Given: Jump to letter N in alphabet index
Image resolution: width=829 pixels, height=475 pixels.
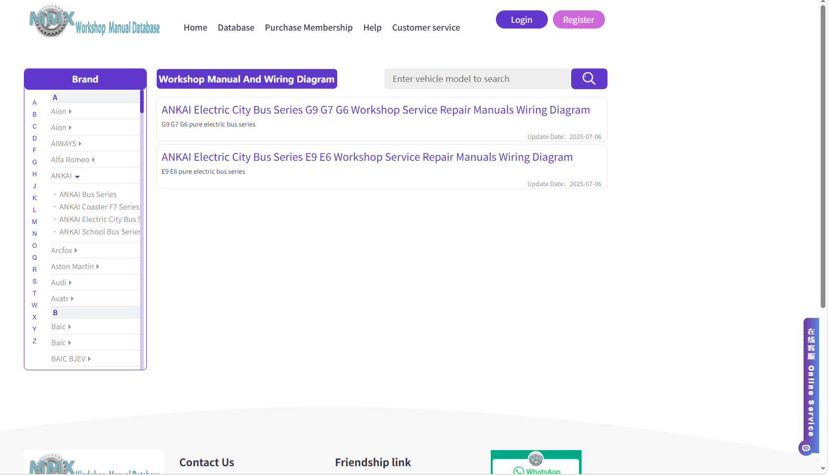Looking at the screenshot, I should pyautogui.click(x=35, y=234).
